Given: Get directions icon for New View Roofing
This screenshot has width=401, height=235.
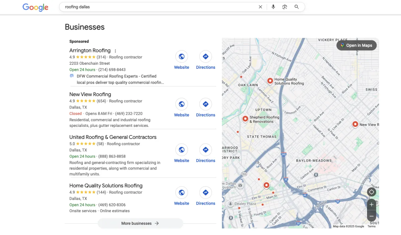Looking at the screenshot, I should pyautogui.click(x=206, y=104).
